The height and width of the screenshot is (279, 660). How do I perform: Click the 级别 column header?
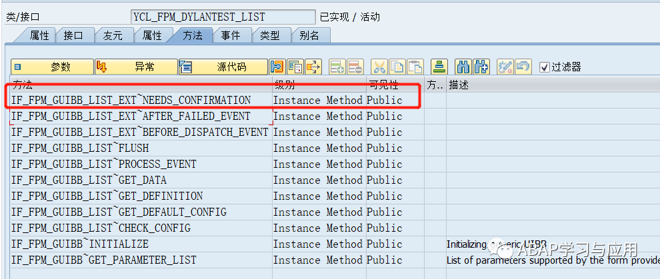[319, 85]
